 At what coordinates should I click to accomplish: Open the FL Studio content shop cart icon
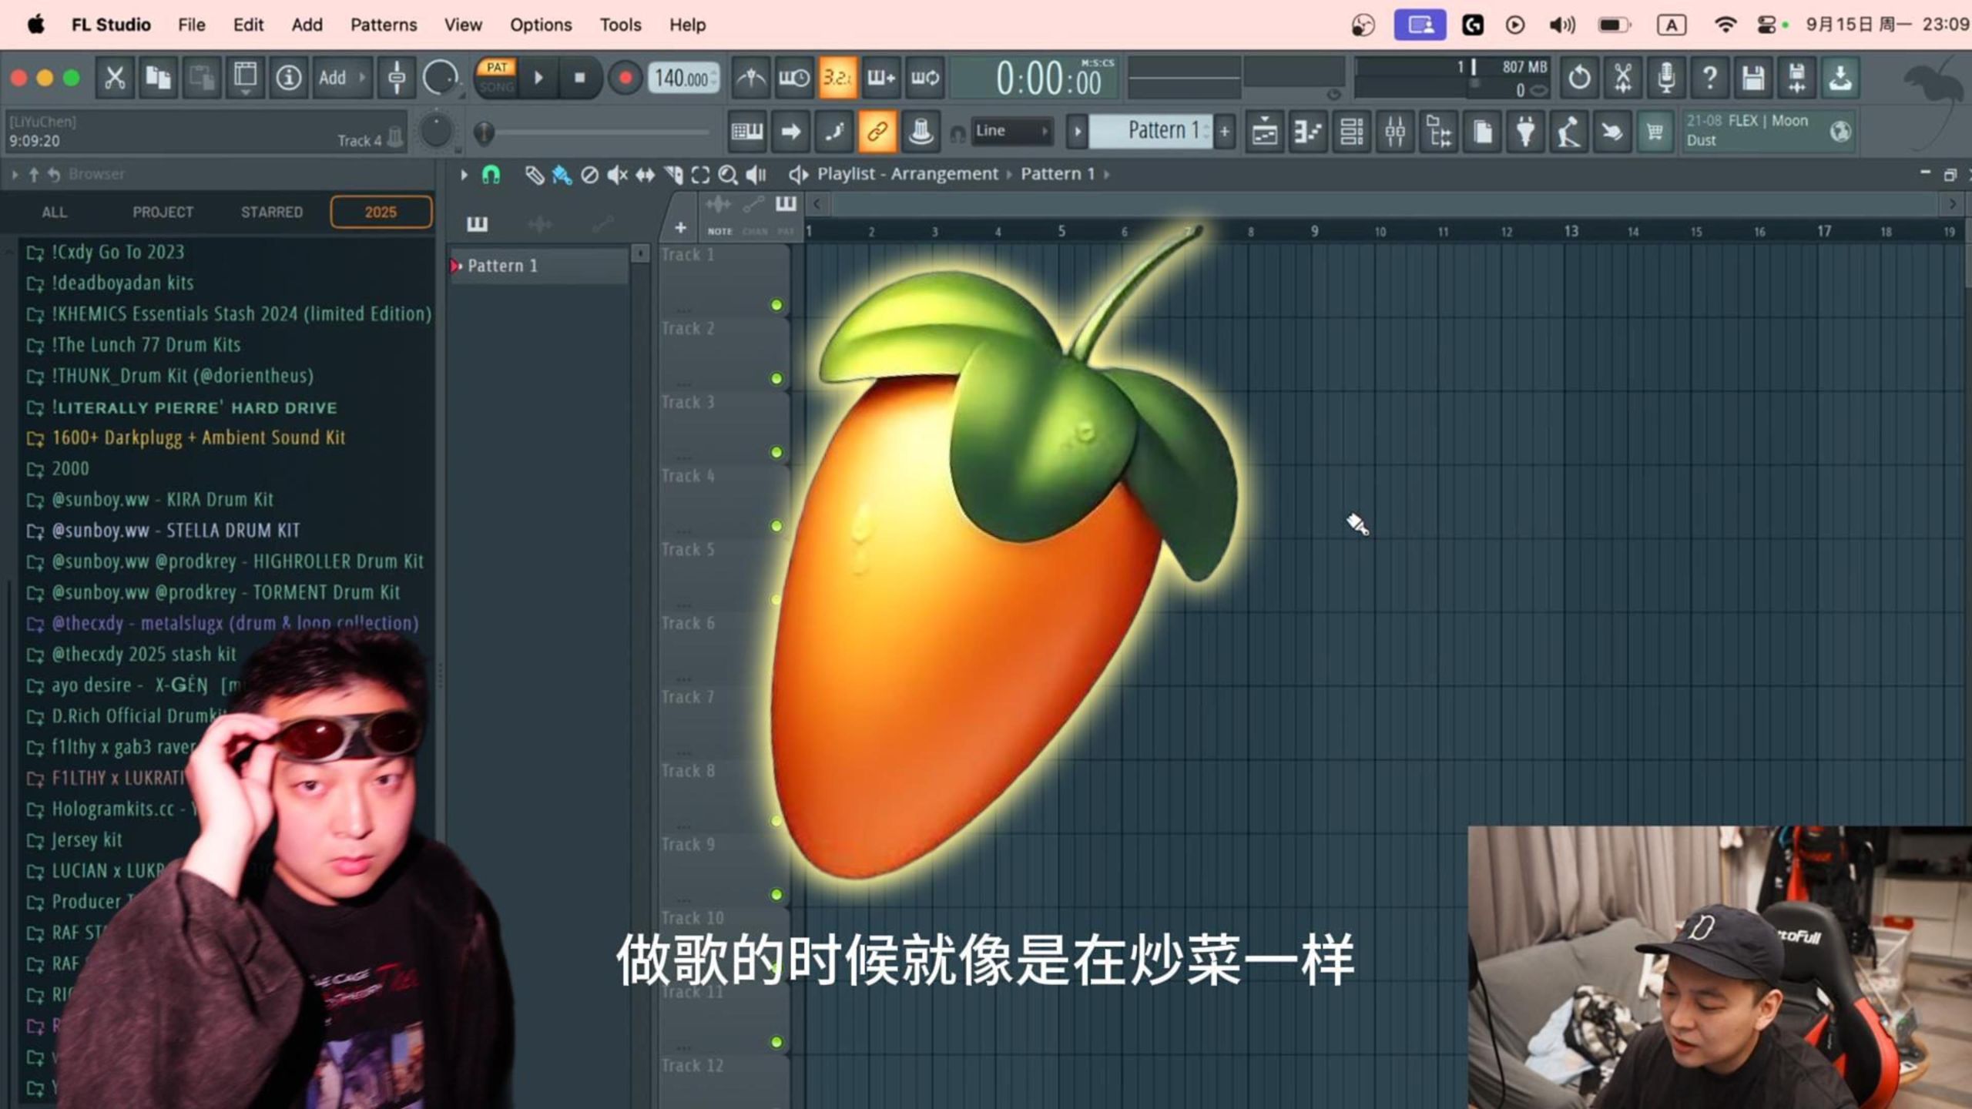coord(1655,132)
